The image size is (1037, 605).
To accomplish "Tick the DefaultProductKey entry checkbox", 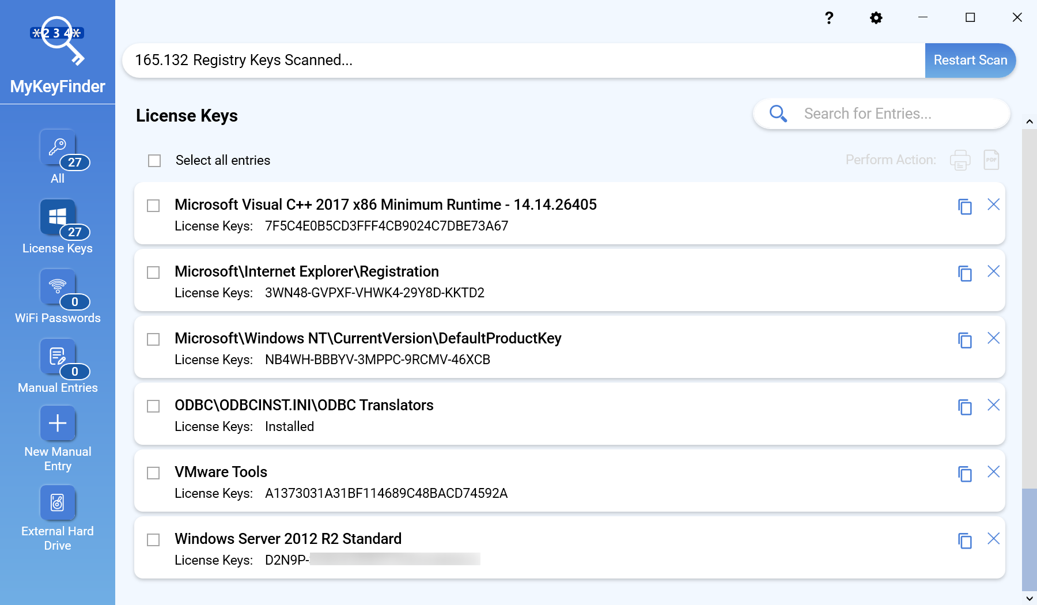I will pyautogui.click(x=153, y=339).
